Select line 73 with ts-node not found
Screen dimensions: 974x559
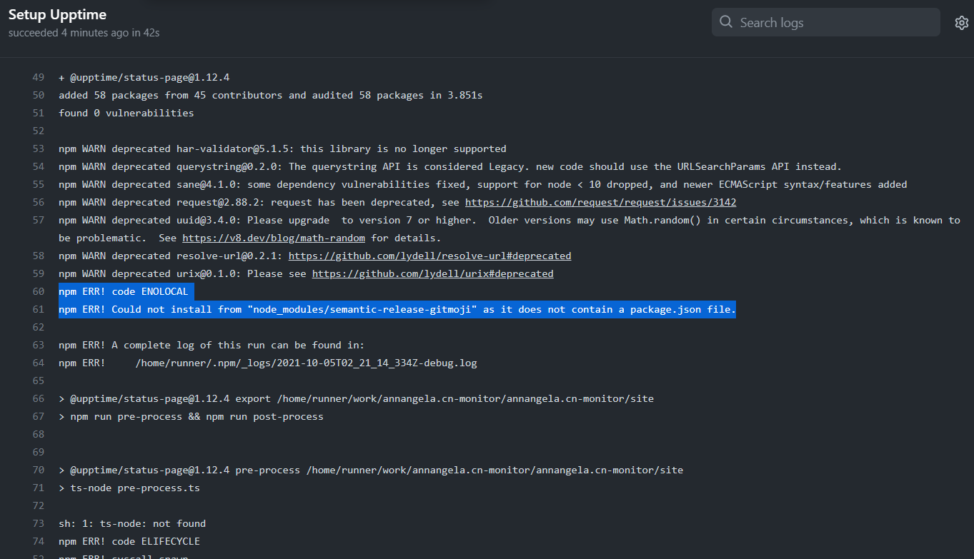coord(37,523)
